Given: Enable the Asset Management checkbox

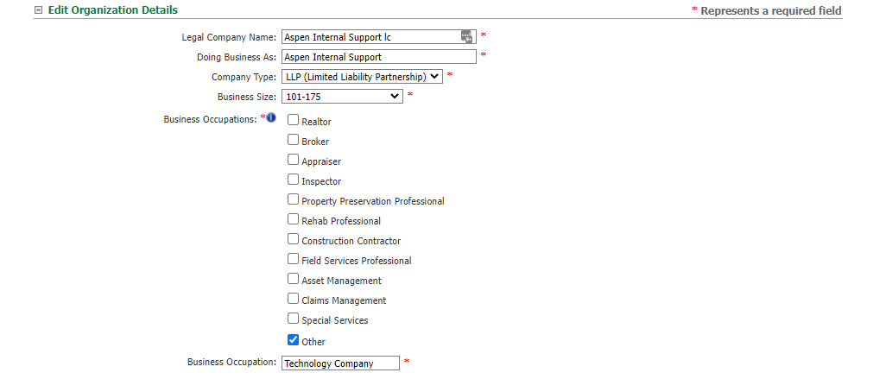Looking at the screenshot, I should click(x=293, y=279).
